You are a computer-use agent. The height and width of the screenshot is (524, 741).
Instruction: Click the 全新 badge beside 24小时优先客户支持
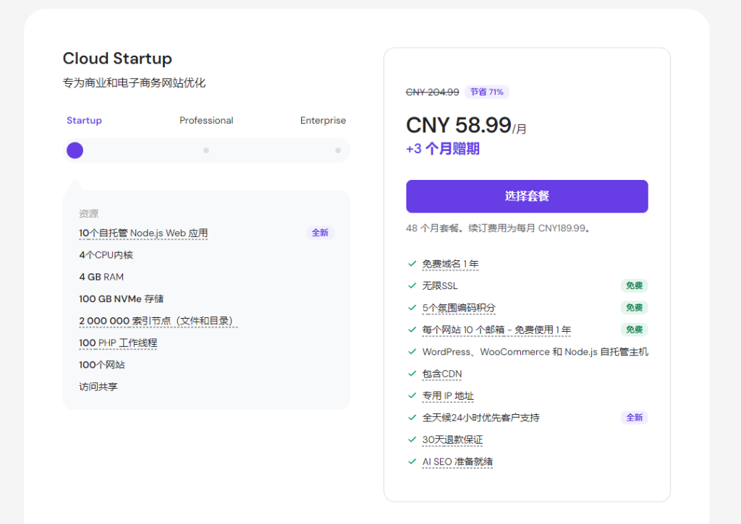click(x=634, y=417)
